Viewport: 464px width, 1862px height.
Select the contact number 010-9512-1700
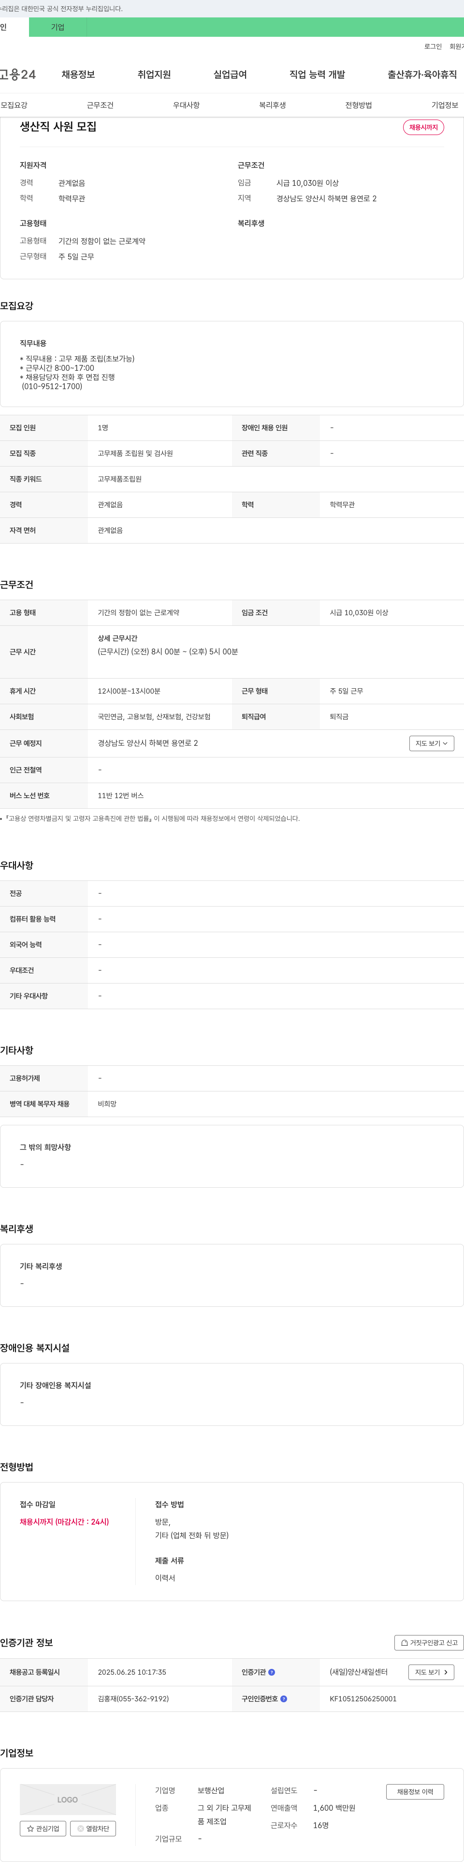point(52,387)
